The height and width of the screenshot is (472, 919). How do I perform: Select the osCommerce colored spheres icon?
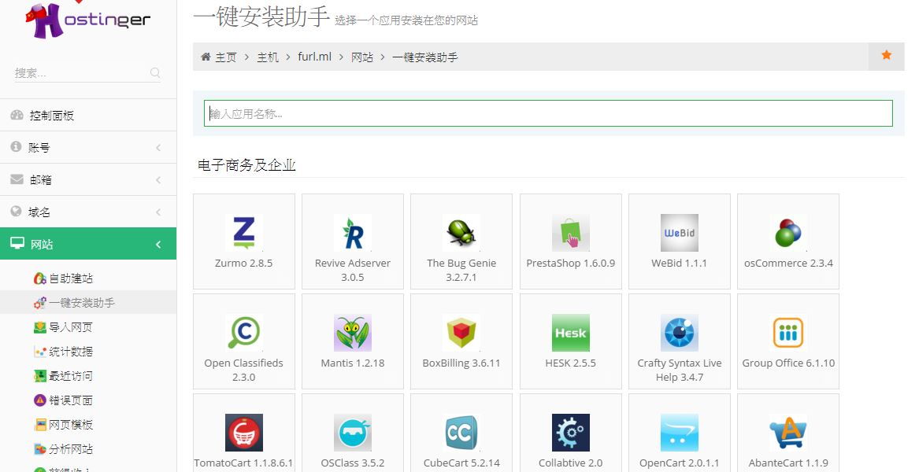pyautogui.click(x=788, y=233)
